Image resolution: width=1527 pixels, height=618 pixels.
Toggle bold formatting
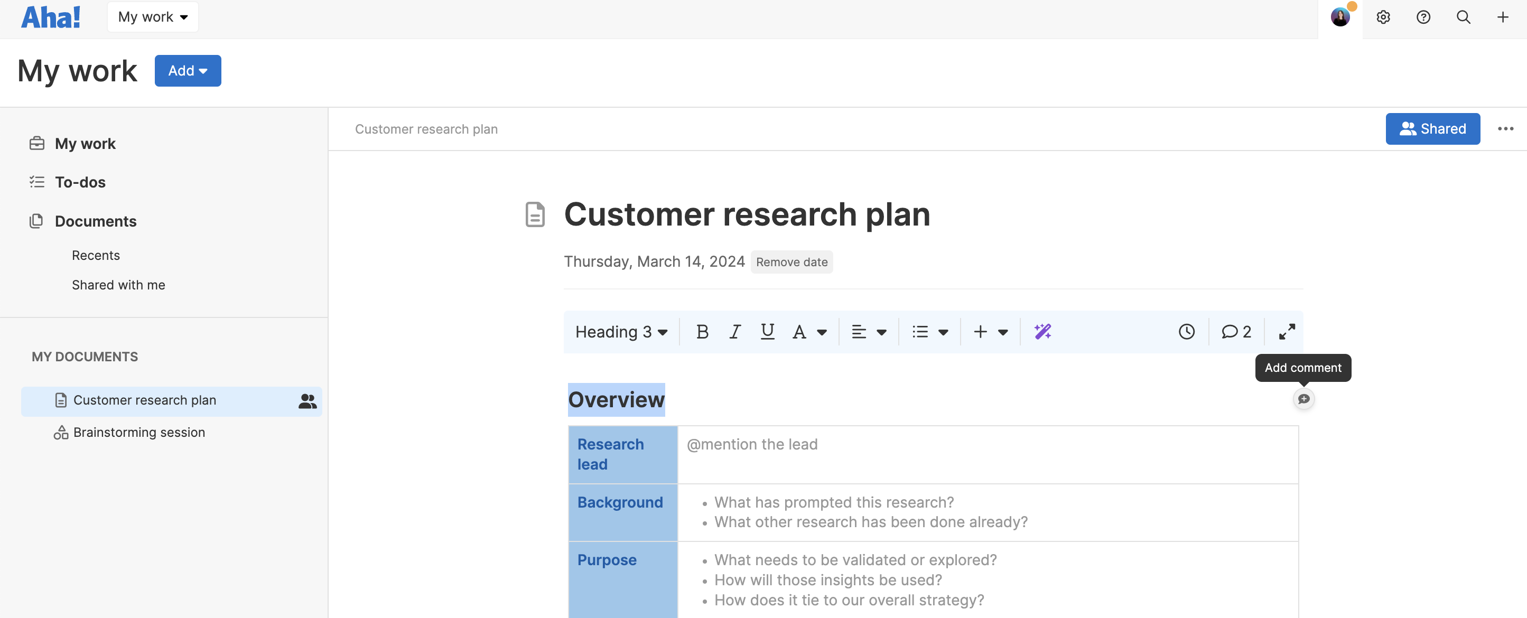tap(702, 331)
